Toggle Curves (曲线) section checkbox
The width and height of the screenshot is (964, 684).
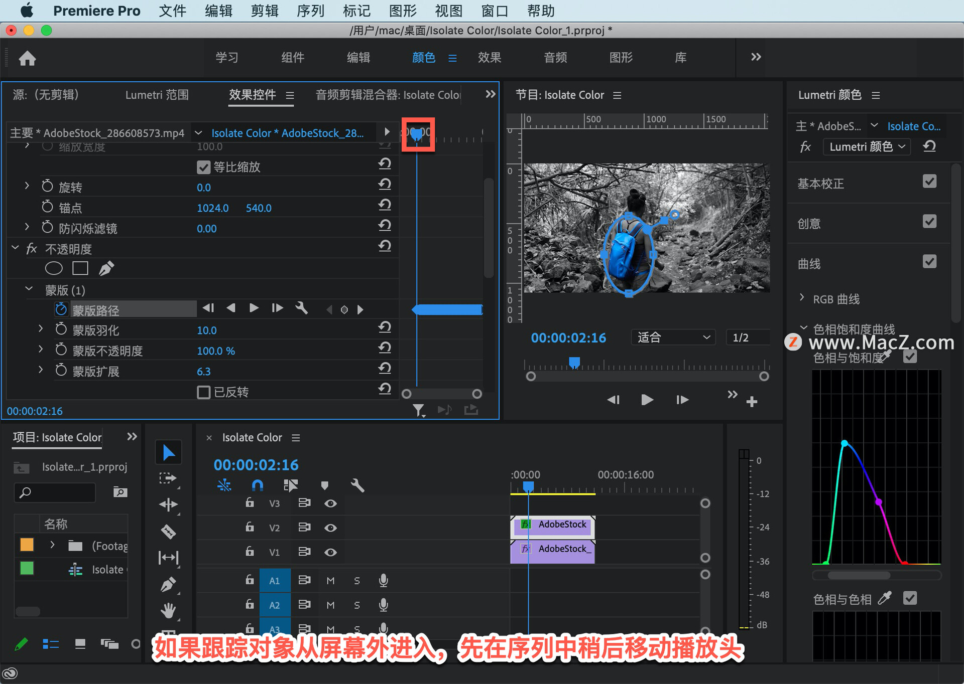click(x=930, y=262)
